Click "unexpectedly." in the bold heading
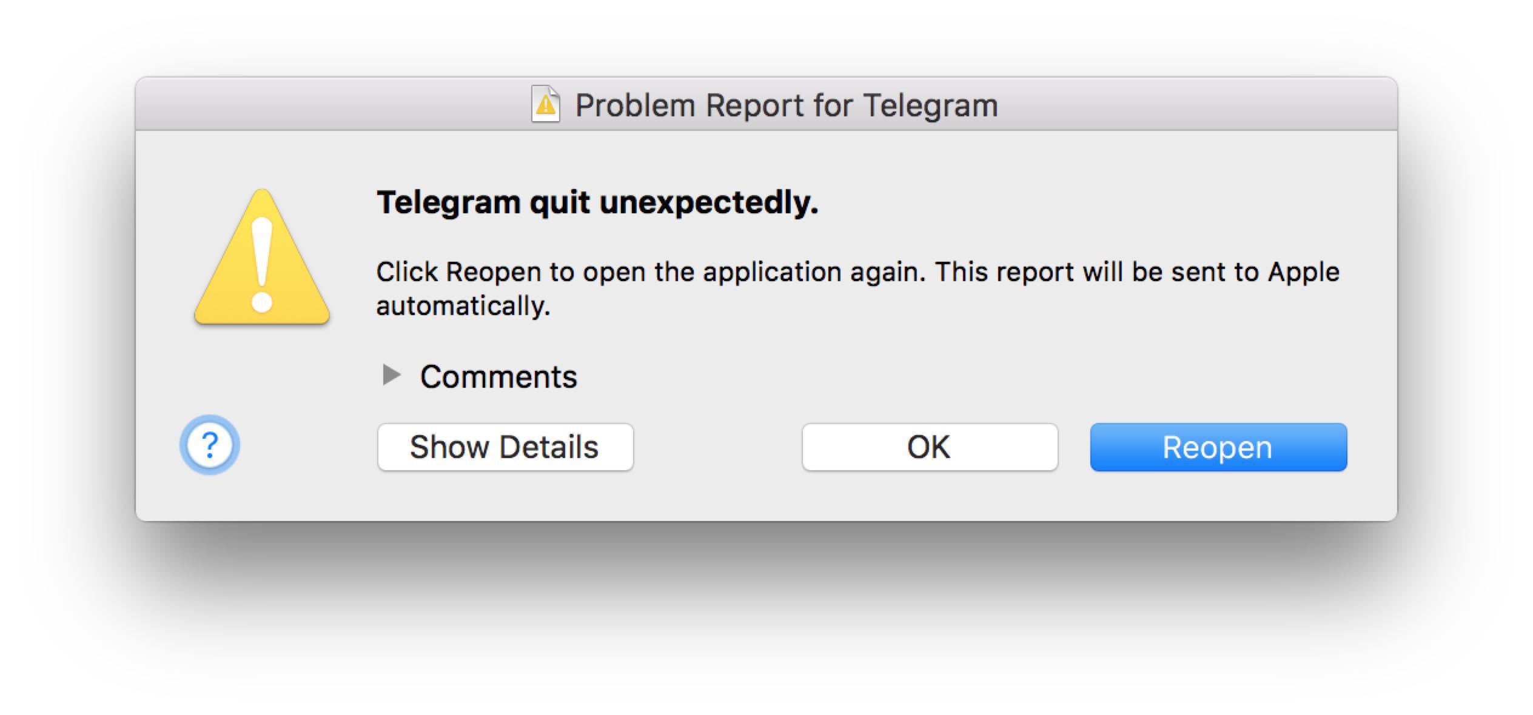This screenshot has height=715, width=1533. [x=709, y=203]
